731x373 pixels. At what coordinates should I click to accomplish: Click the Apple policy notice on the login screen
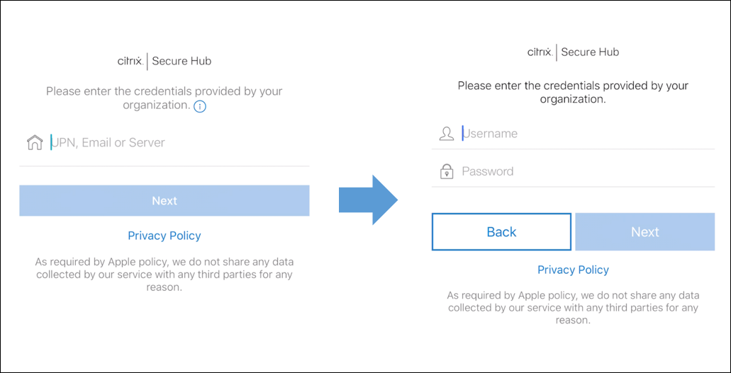(x=573, y=308)
